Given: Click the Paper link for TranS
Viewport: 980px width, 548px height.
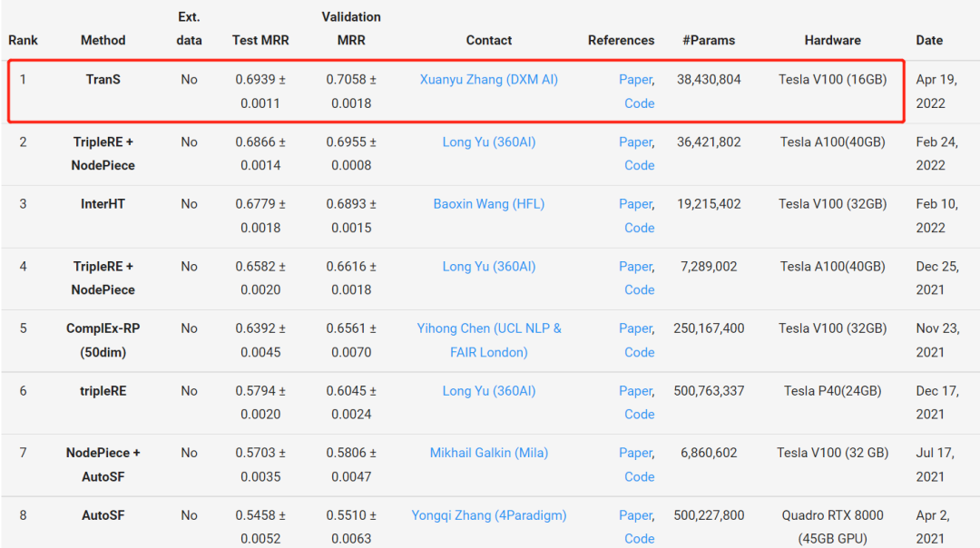Looking at the screenshot, I should (x=634, y=80).
